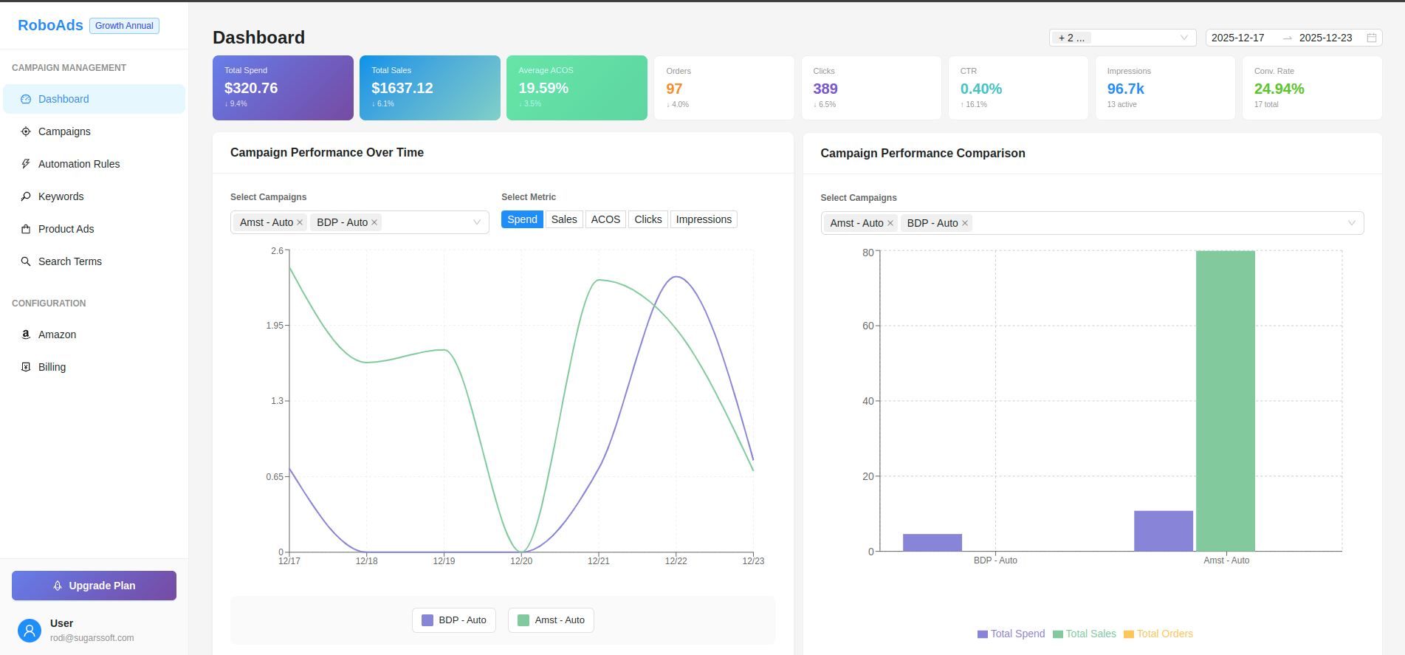The width and height of the screenshot is (1405, 655).
Task: Open the Dashboard sidebar icon
Action: 26,99
